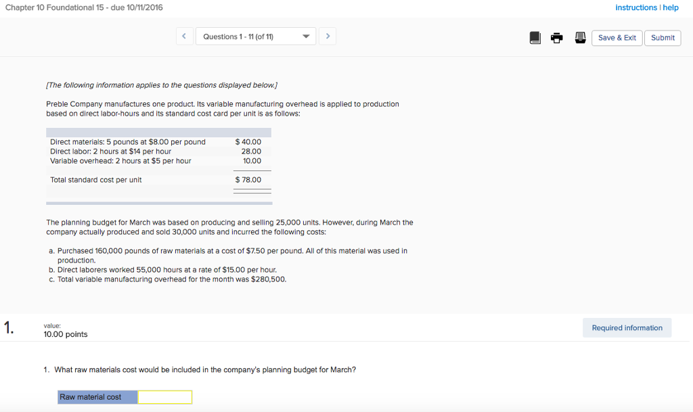Go to next question with right chevron

pos(328,37)
